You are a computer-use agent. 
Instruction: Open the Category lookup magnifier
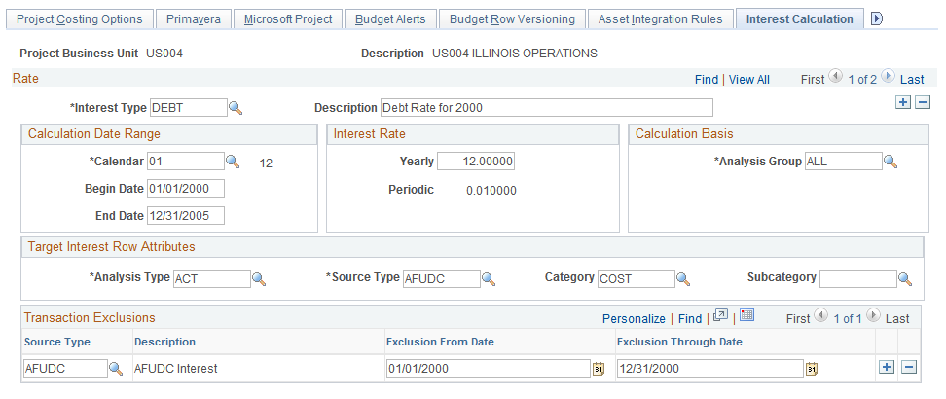coord(683,279)
